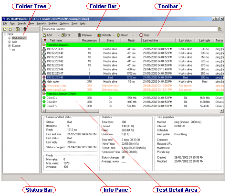The width and height of the screenshot is (229, 196).
Task: Expand the Asia tree node
Action: tap(10, 42)
